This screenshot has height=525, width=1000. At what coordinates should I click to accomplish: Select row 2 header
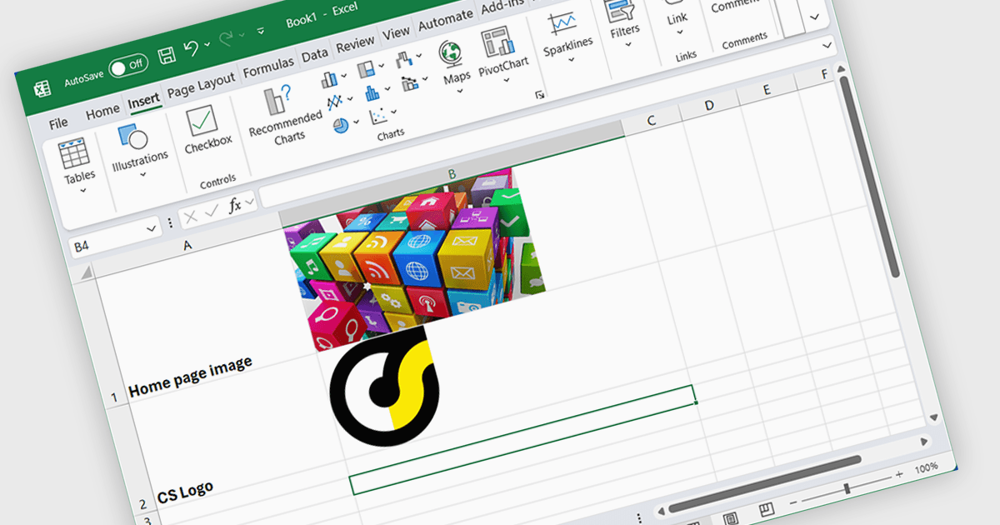pos(142,505)
